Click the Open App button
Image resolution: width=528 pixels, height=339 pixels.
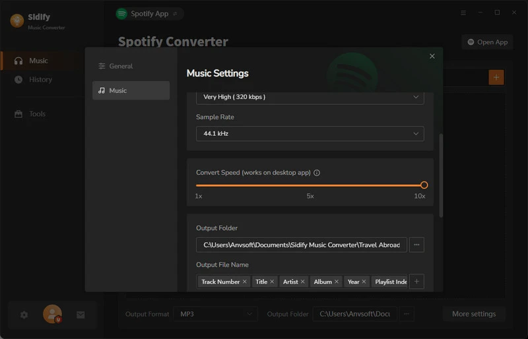(487, 42)
